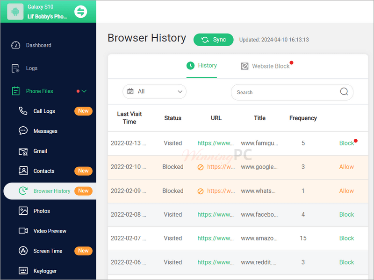Open URL link in 2022-02-13 row
374x280 pixels.
point(216,143)
